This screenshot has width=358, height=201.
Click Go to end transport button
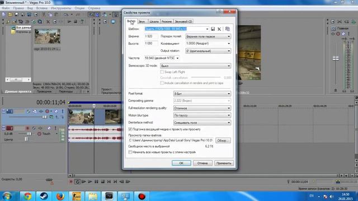click(x=115, y=181)
